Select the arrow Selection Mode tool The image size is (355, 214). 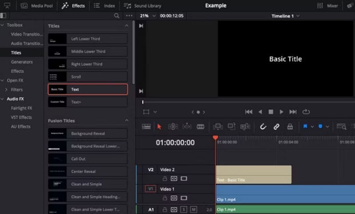[x=160, y=127]
